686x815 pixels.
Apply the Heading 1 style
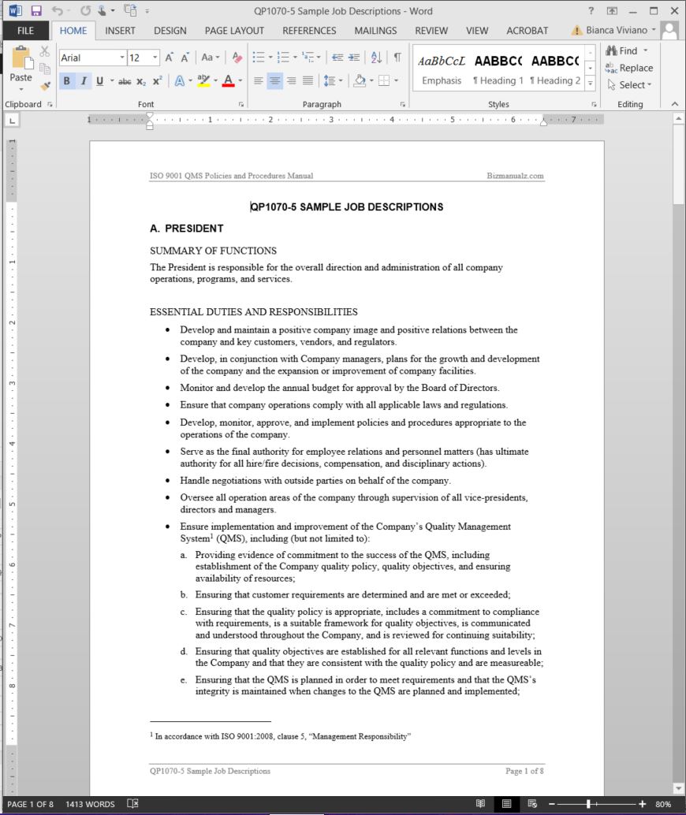(x=498, y=69)
